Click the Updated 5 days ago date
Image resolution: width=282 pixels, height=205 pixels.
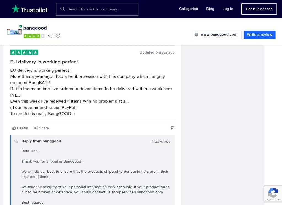(x=157, y=52)
